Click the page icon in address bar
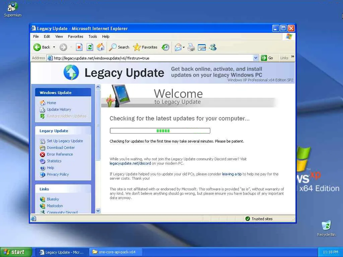Image resolution: width=343 pixels, height=257 pixels. click(x=50, y=58)
